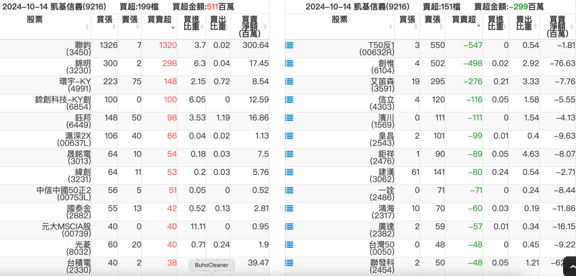Click the list icon beside 信立 (4303)
Screen dimensions: 576x276
[x=289, y=99]
